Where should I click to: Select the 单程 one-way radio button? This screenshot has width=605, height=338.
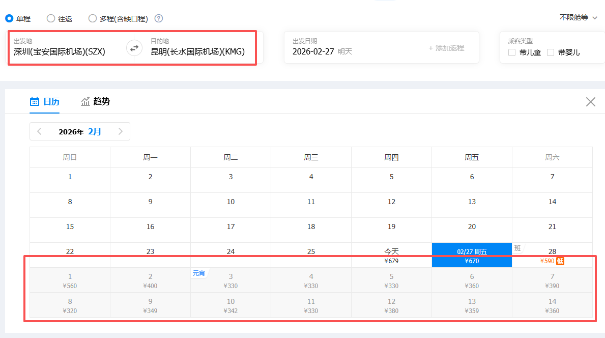(9, 18)
